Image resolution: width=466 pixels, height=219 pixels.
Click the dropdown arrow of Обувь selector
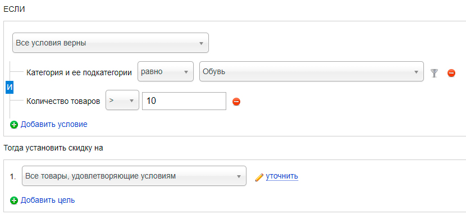(x=416, y=72)
